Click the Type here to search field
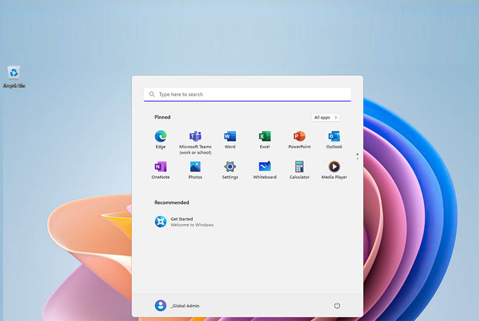 (x=247, y=94)
